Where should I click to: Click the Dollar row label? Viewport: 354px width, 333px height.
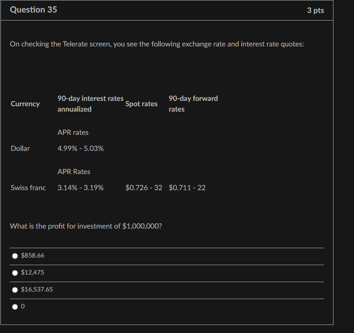(x=20, y=148)
